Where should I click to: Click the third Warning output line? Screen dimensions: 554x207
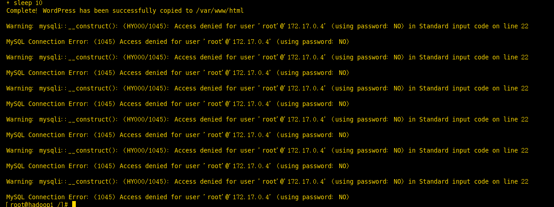coord(267,89)
